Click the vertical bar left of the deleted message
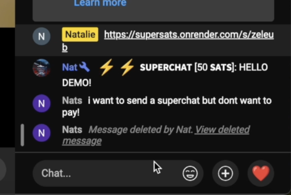 point(22,135)
